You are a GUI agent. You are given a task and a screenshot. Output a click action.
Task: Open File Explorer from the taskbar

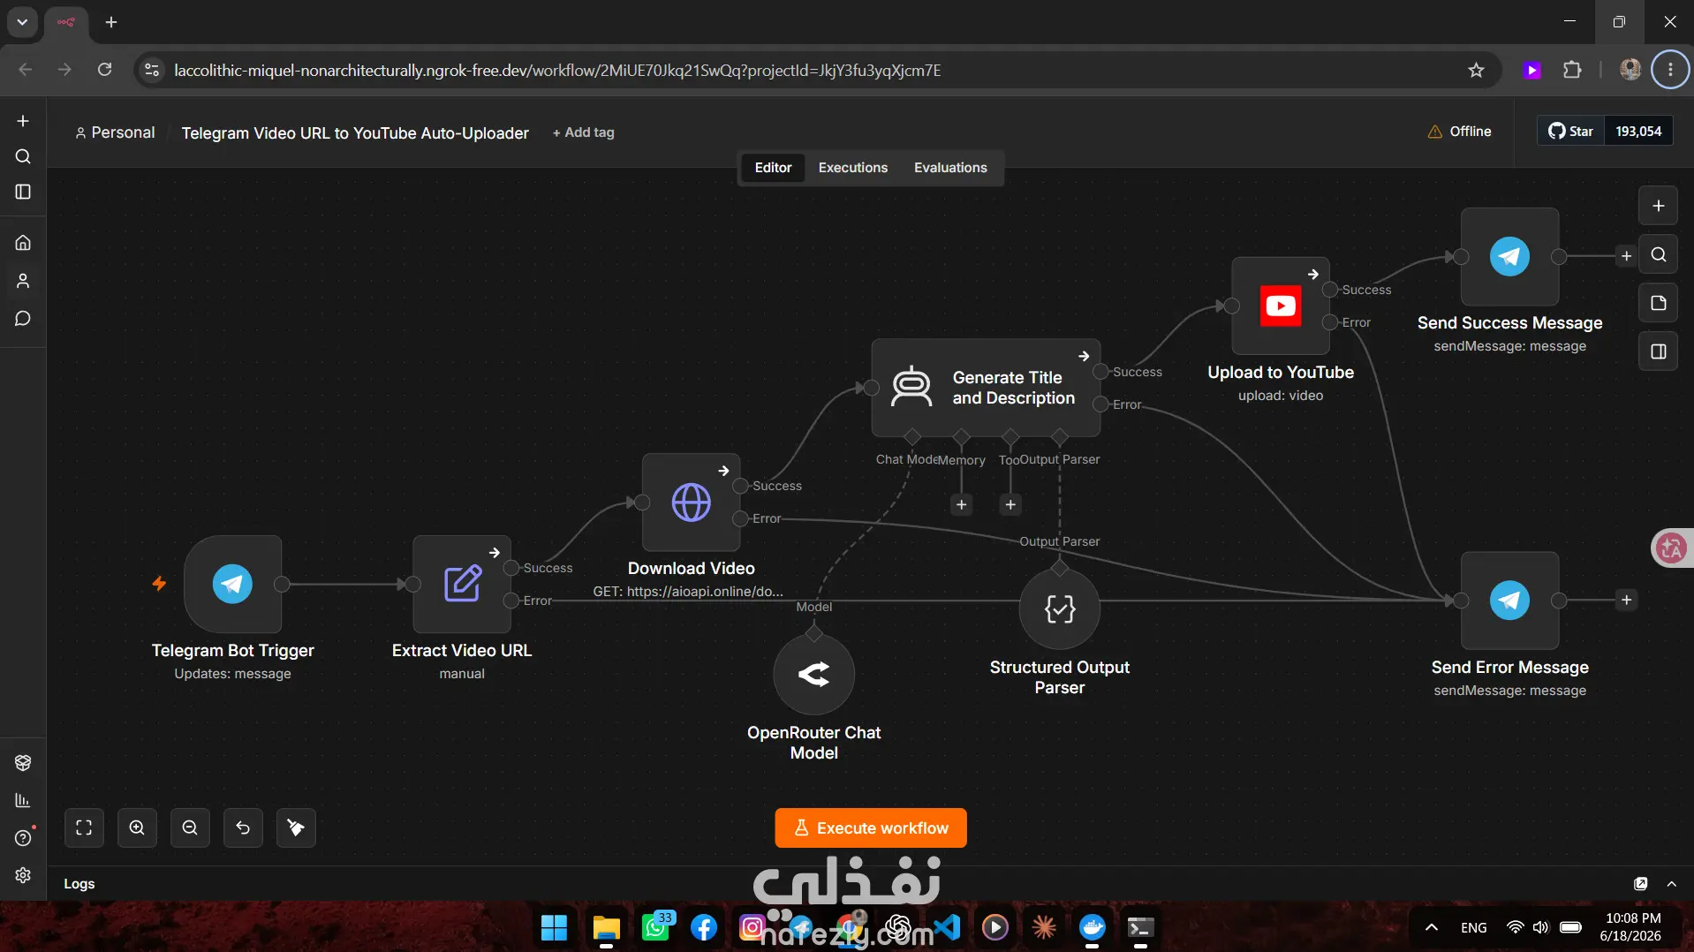[x=606, y=928]
